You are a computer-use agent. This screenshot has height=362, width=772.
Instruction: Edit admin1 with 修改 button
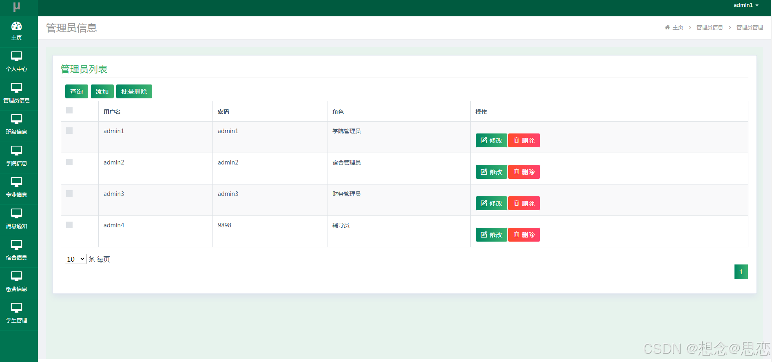(x=491, y=140)
